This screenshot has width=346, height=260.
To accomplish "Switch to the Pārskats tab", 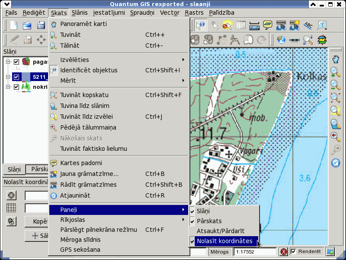I will pyautogui.click(x=37, y=169).
